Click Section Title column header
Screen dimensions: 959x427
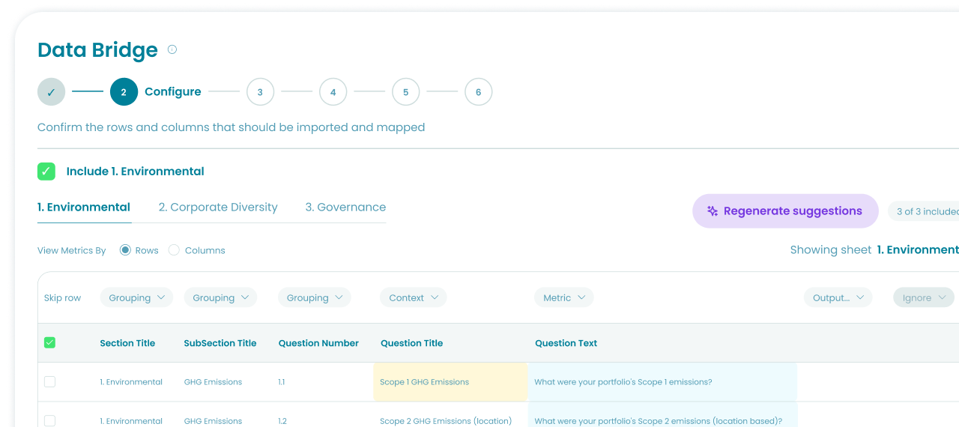click(x=127, y=343)
